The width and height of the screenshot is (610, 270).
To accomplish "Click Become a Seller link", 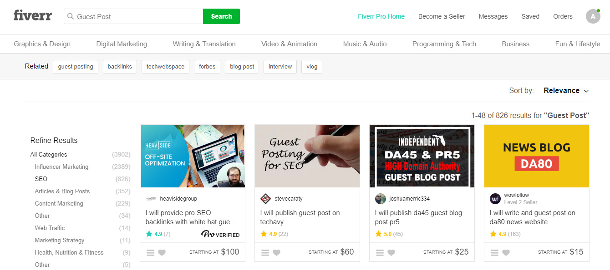I will 442,16.
